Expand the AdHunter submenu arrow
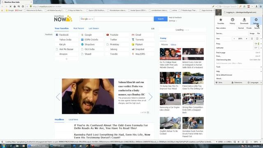263x148 pixels. point(261,48)
